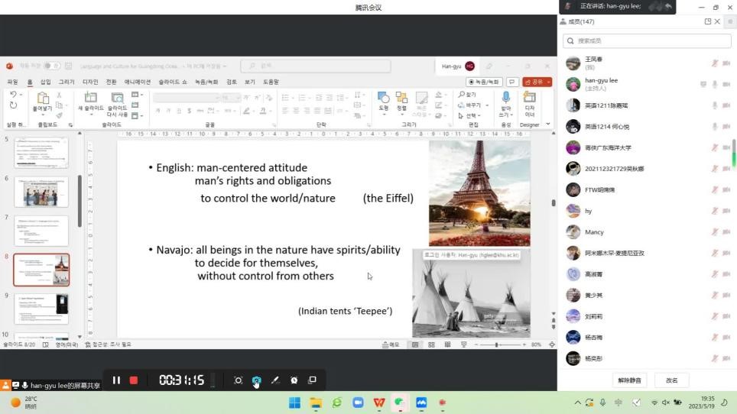Click the 改名 rename button
The height and width of the screenshot is (414, 737).
click(x=672, y=380)
